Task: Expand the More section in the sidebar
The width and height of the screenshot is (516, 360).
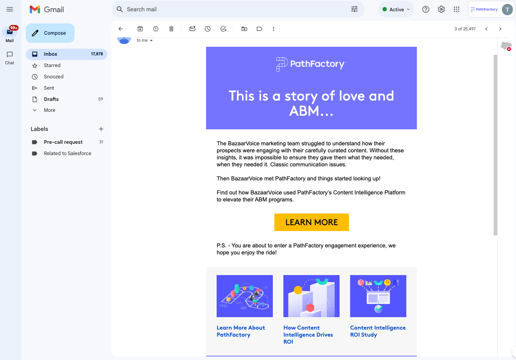Action: point(50,110)
